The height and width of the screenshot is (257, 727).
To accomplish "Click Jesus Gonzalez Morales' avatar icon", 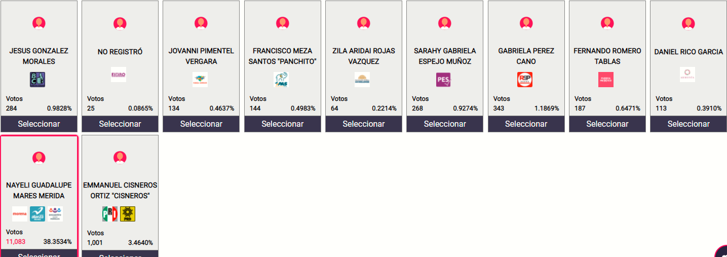I will point(39,23).
